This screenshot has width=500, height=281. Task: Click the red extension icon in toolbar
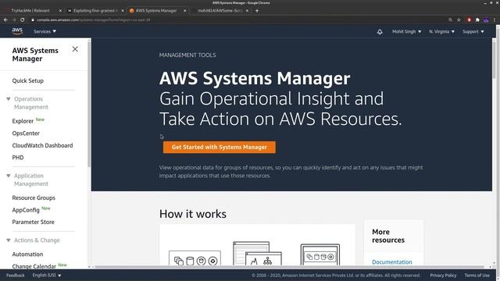(x=469, y=20)
